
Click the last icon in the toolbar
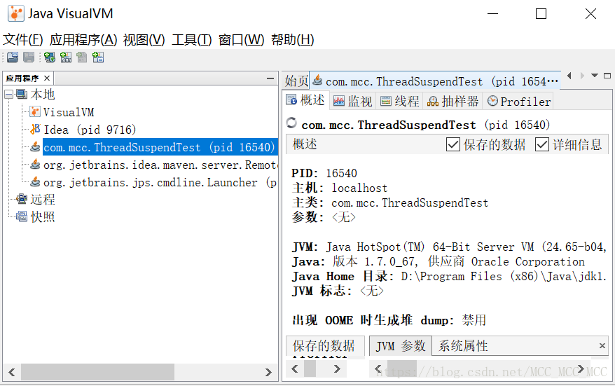click(98, 57)
